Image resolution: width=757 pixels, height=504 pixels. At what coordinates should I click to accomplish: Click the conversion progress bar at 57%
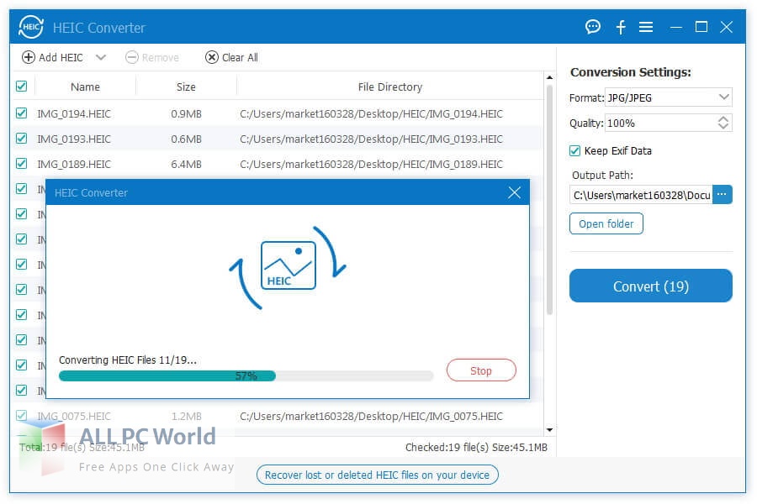pos(246,376)
